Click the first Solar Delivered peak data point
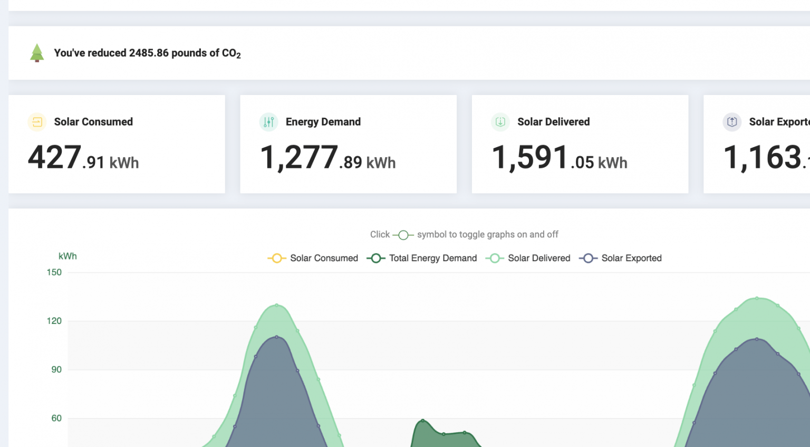 click(x=277, y=305)
